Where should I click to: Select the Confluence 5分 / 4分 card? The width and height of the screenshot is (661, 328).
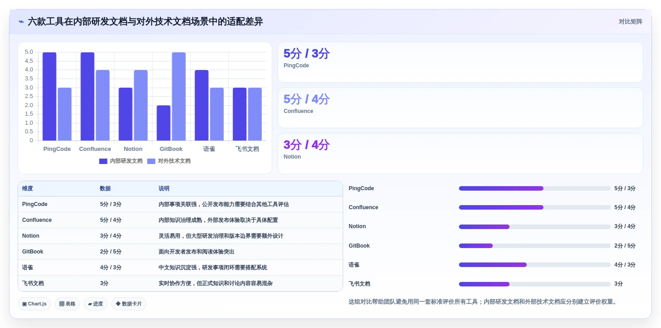click(x=460, y=108)
